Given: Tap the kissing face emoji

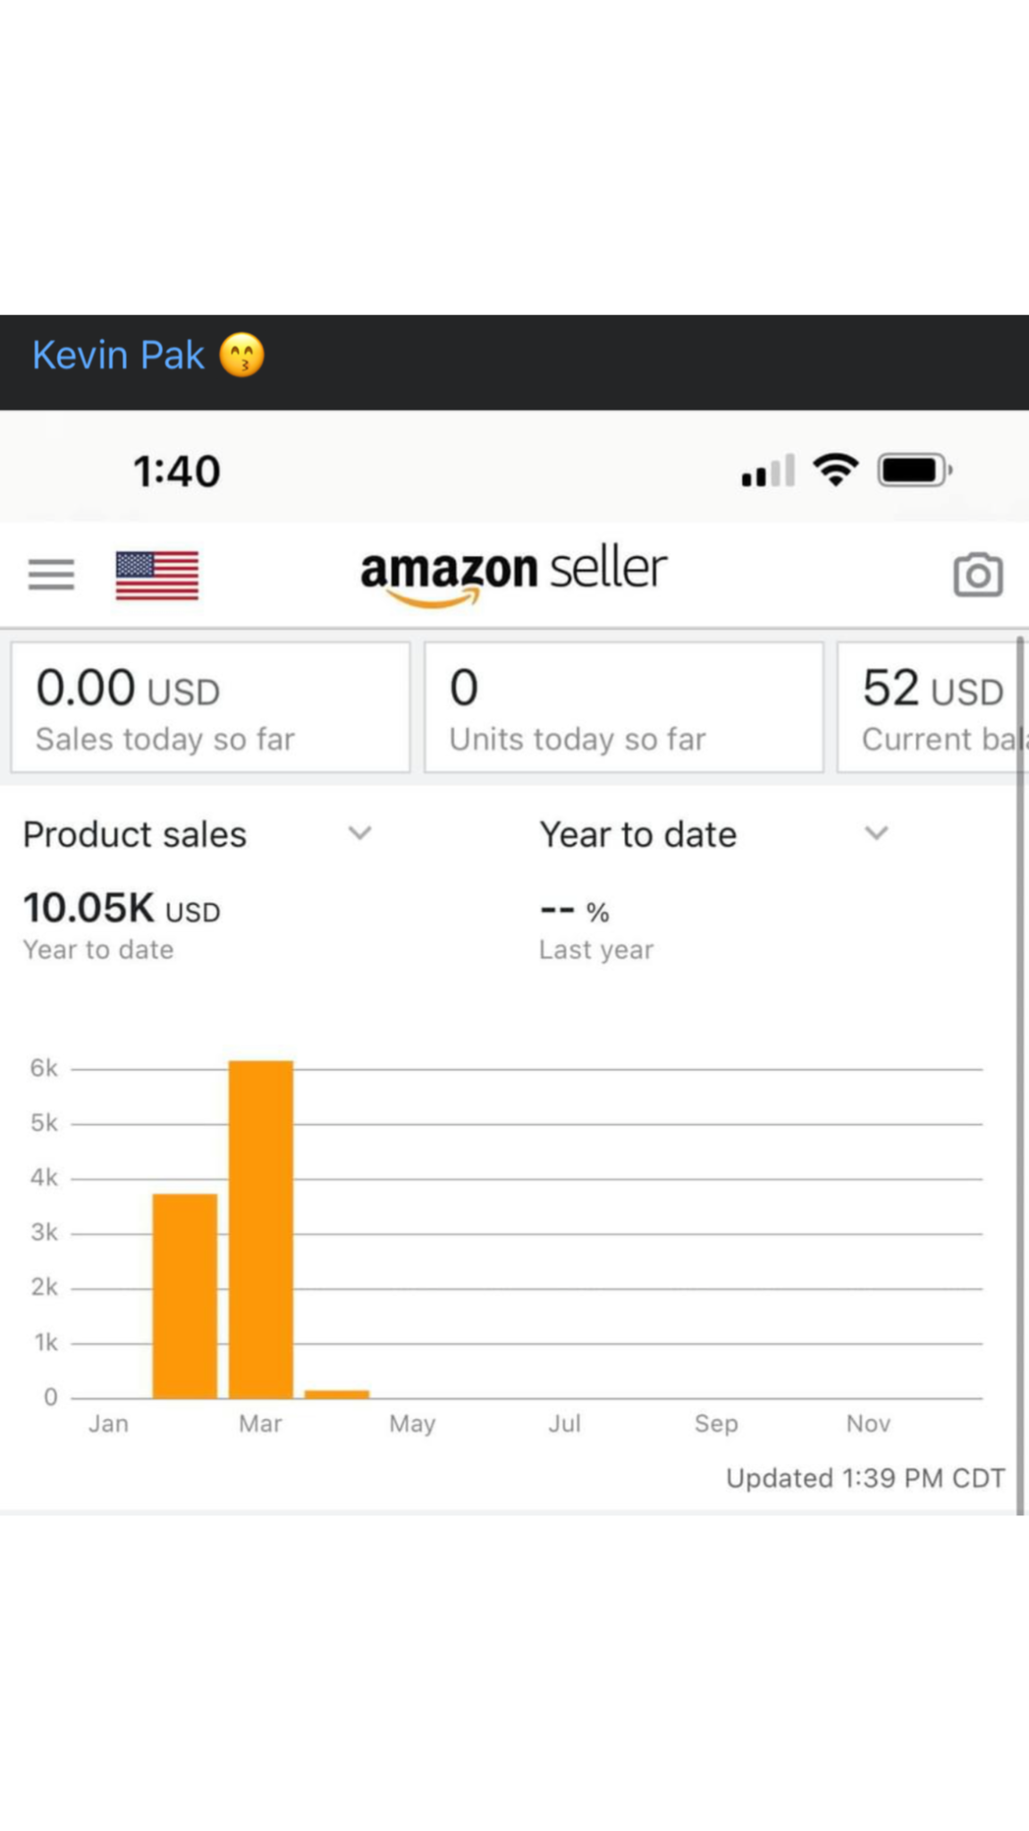Looking at the screenshot, I should (242, 356).
